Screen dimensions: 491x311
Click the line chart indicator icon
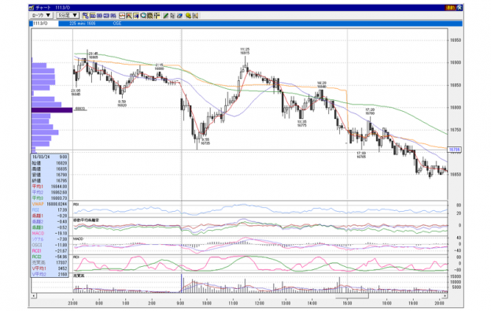point(122,16)
